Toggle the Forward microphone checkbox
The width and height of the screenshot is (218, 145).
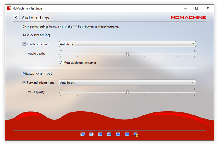(24, 83)
